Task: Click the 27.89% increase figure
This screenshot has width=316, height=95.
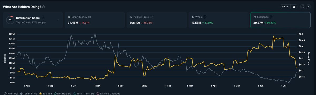Action: [208, 23]
